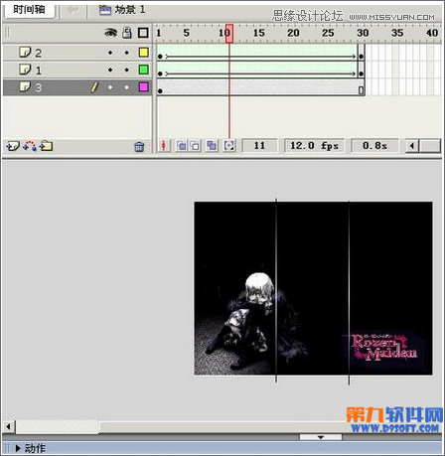Click frame 30 on the timeline ruler
The image size is (445, 456).
point(363,33)
